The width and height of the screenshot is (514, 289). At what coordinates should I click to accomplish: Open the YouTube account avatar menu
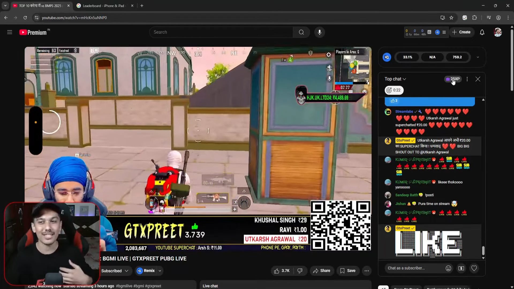click(x=498, y=32)
